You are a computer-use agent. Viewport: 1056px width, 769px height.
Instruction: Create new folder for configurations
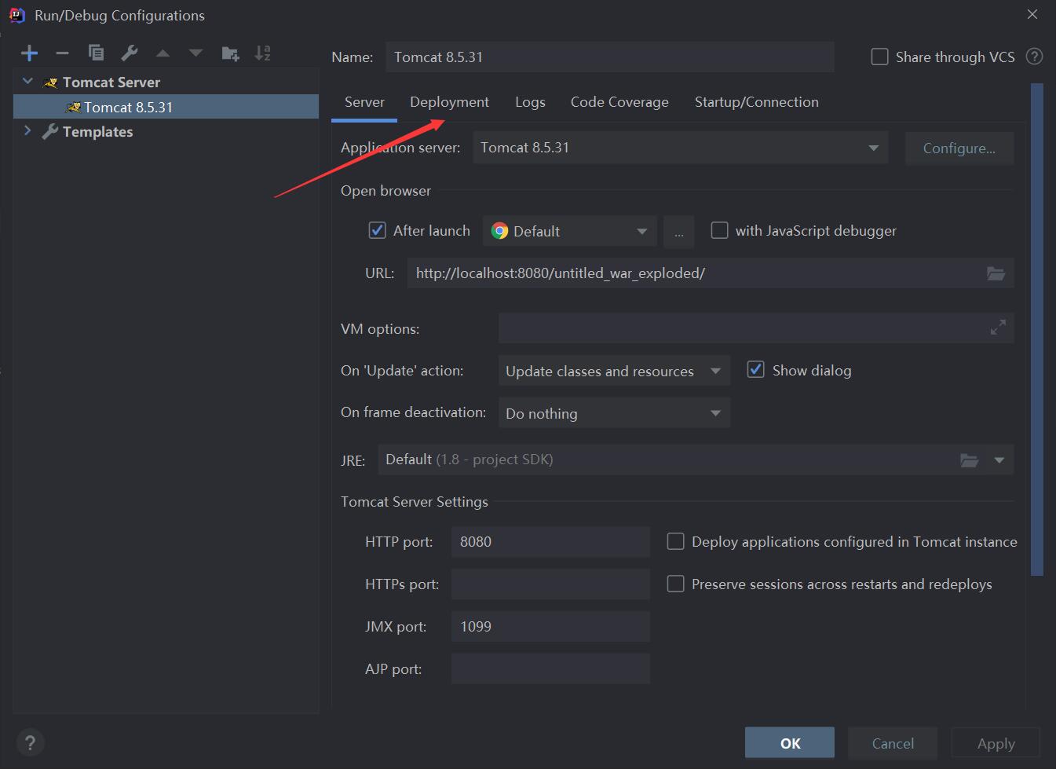230,53
